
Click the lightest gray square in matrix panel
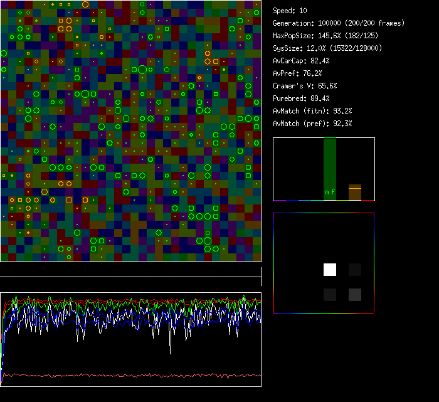click(x=355, y=295)
